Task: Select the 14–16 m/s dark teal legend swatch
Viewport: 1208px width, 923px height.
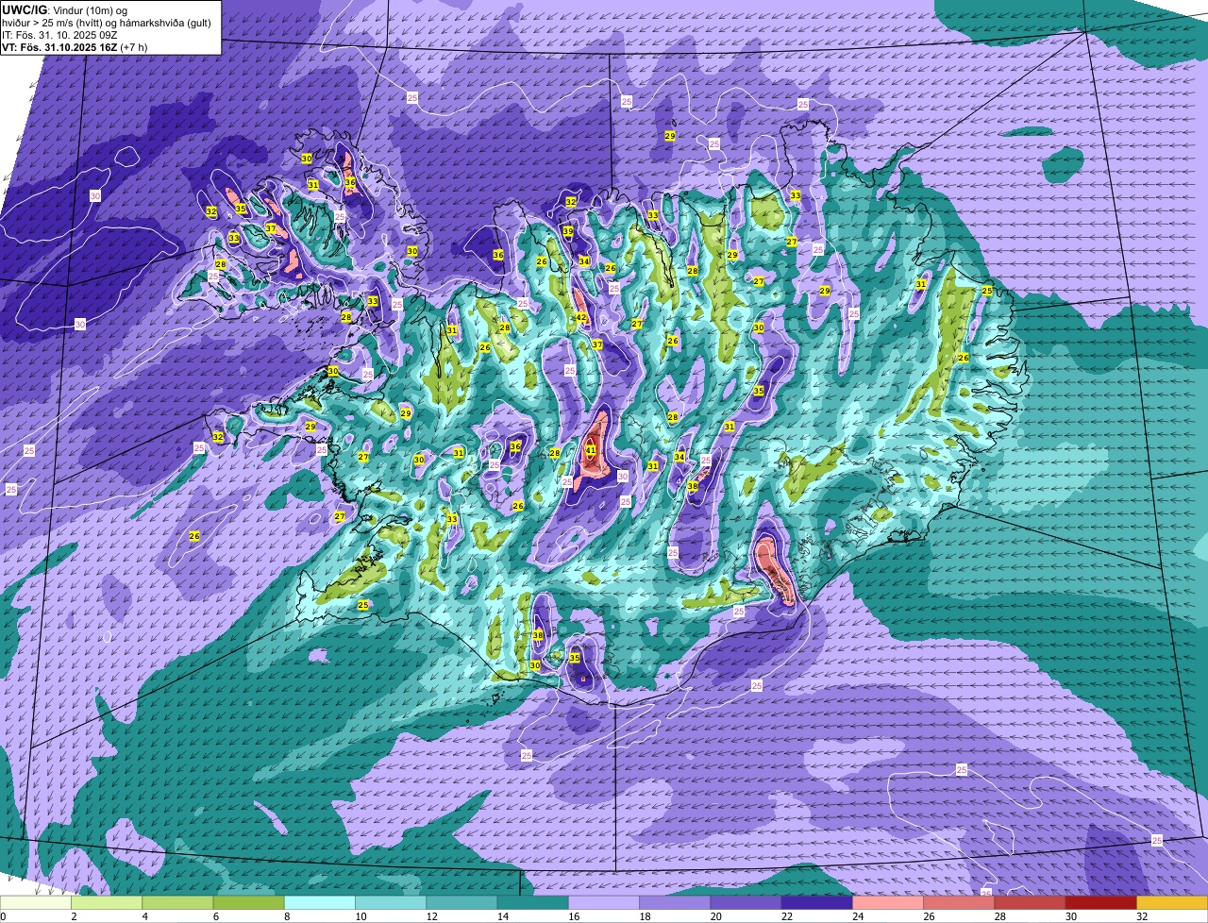Action: [x=532, y=902]
